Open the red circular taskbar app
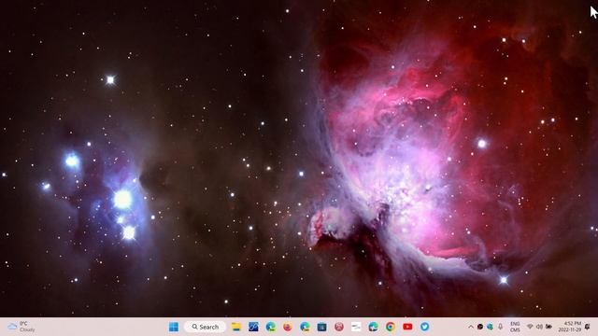The image size is (598, 336). pos(339,327)
